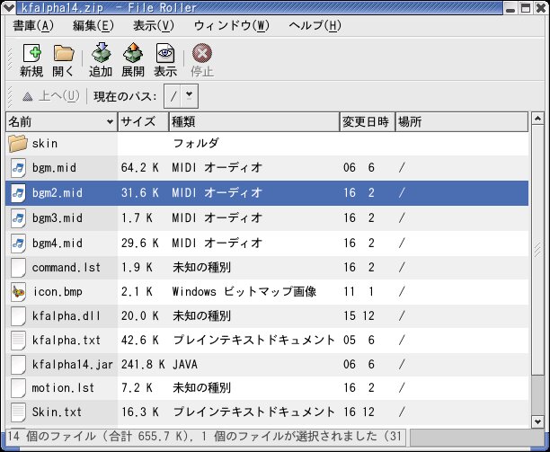Select the icon.bmp file name
Screen dimensions: 550x452
[58, 292]
